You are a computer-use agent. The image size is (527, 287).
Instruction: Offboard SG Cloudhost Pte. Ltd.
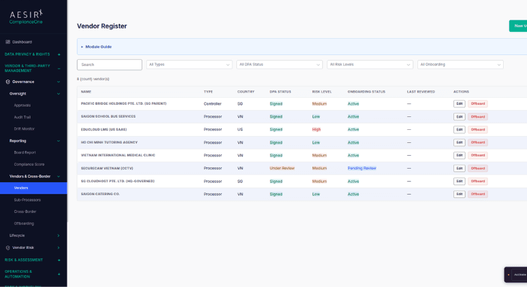pos(477,182)
